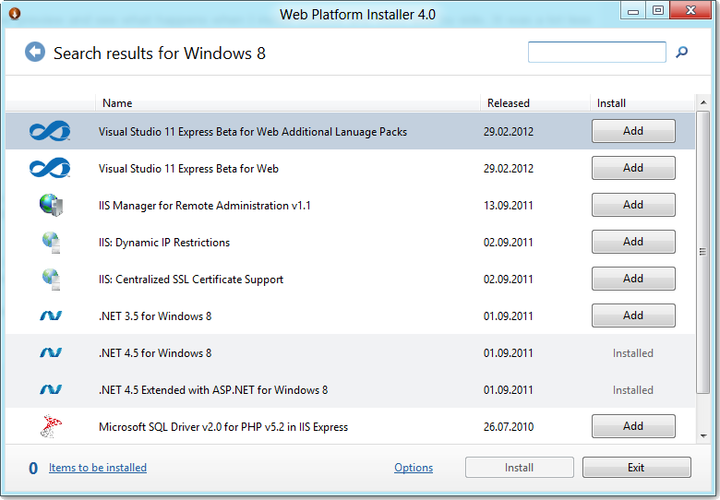Click the 26.07.2010 release date

click(509, 427)
